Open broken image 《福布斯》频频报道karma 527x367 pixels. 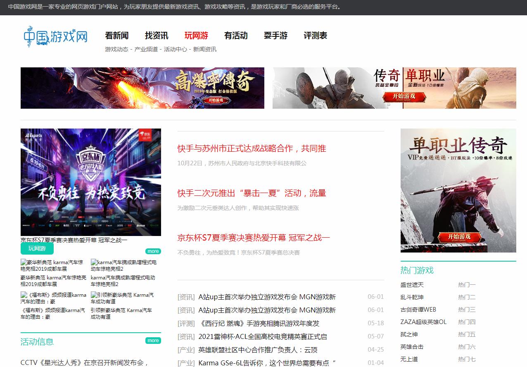tap(54, 298)
